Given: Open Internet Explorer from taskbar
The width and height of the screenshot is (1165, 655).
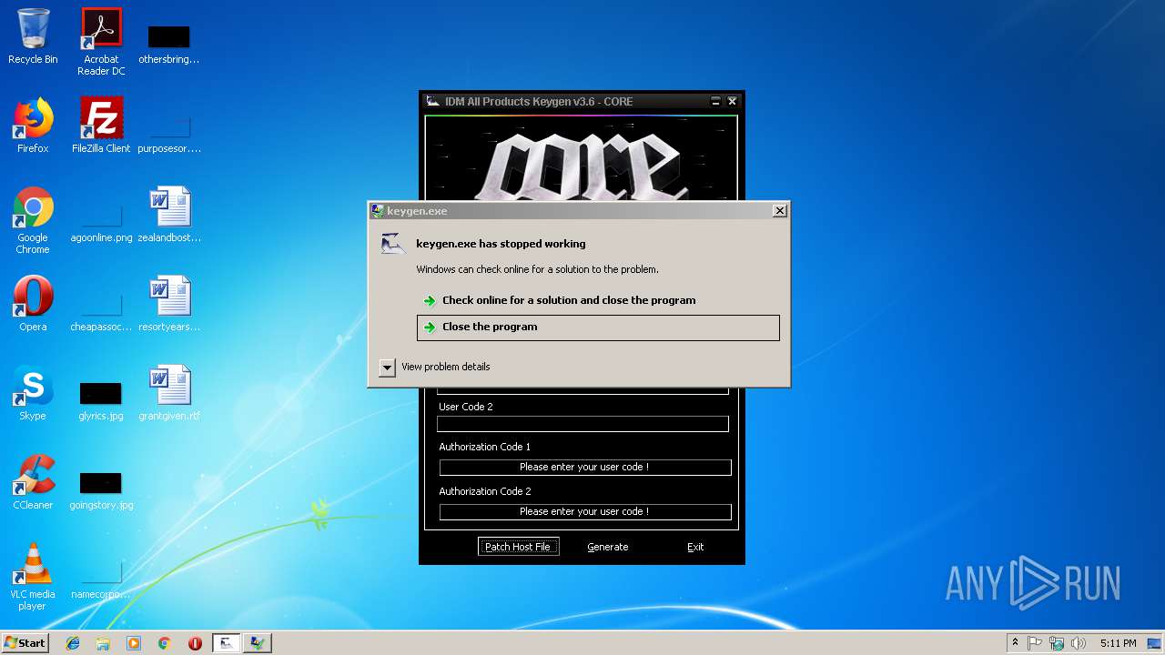Looking at the screenshot, I should click(73, 643).
